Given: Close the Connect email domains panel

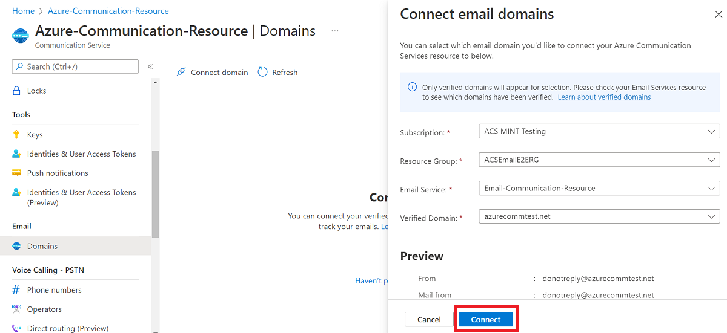Looking at the screenshot, I should 719,15.
